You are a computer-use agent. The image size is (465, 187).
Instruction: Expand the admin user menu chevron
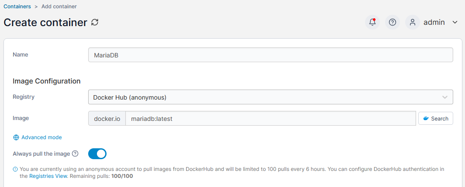(455, 22)
